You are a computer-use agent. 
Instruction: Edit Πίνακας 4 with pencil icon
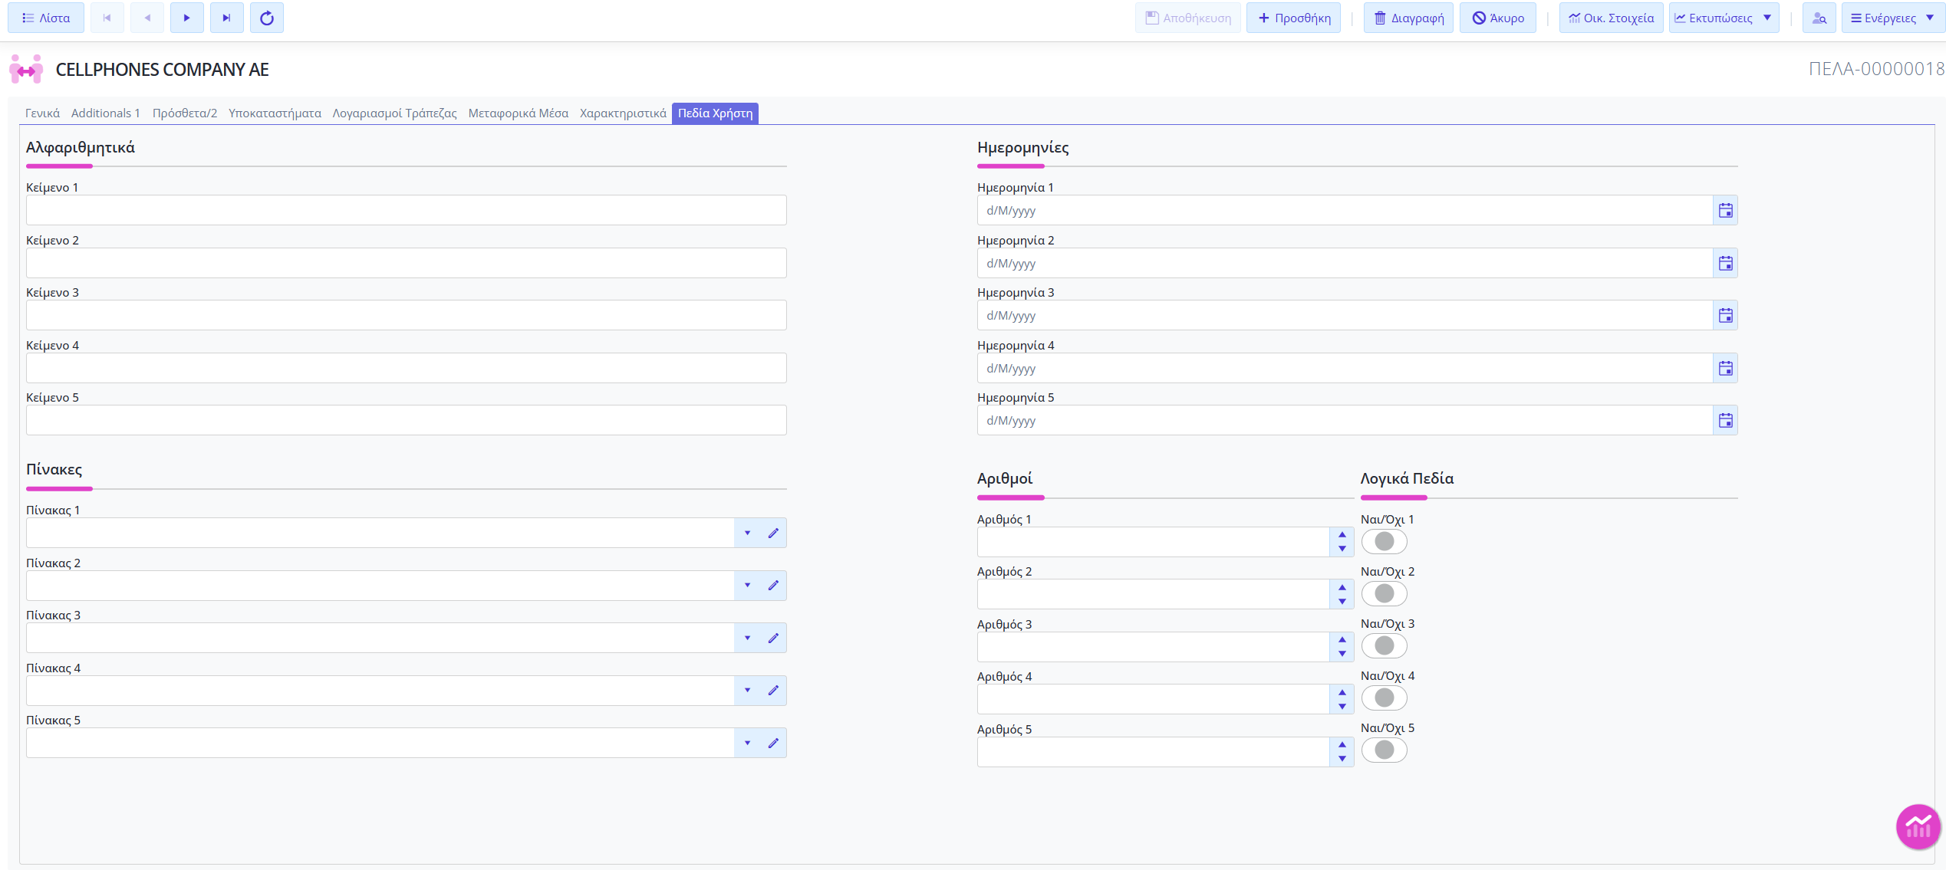click(773, 691)
